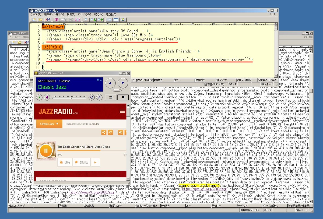Click the orange speaker volume icon
Image resolution: width=323 pixels, height=219 pixels.
point(121,132)
